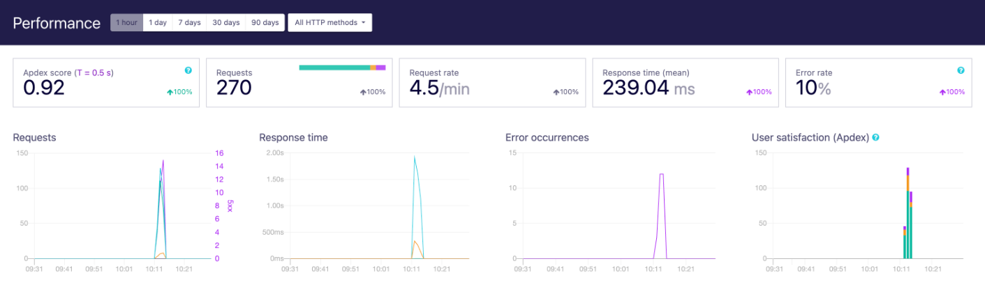Click the Response time 100% trend indicator

point(759,92)
